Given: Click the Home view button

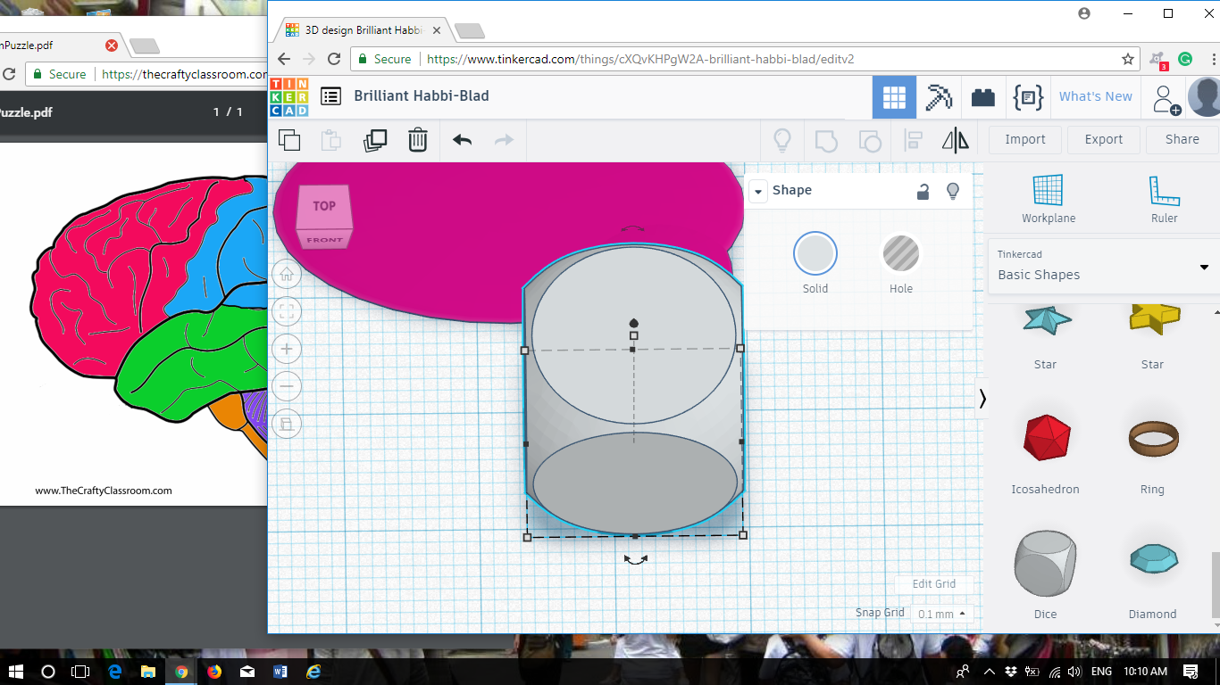Looking at the screenshot, I should coord(287,274).
